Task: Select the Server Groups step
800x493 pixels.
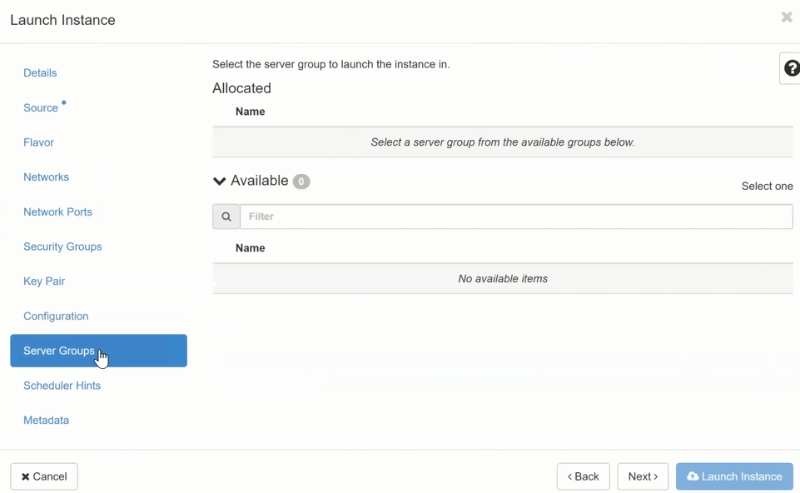Action: pyautogui.click(x=59, y=351)
